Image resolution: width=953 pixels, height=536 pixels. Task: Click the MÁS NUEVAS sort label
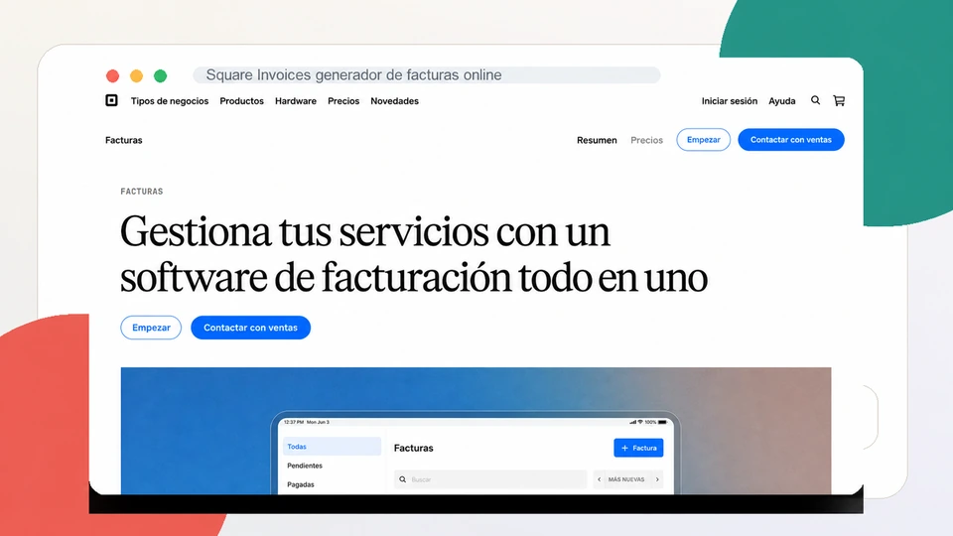pos(626,479)
